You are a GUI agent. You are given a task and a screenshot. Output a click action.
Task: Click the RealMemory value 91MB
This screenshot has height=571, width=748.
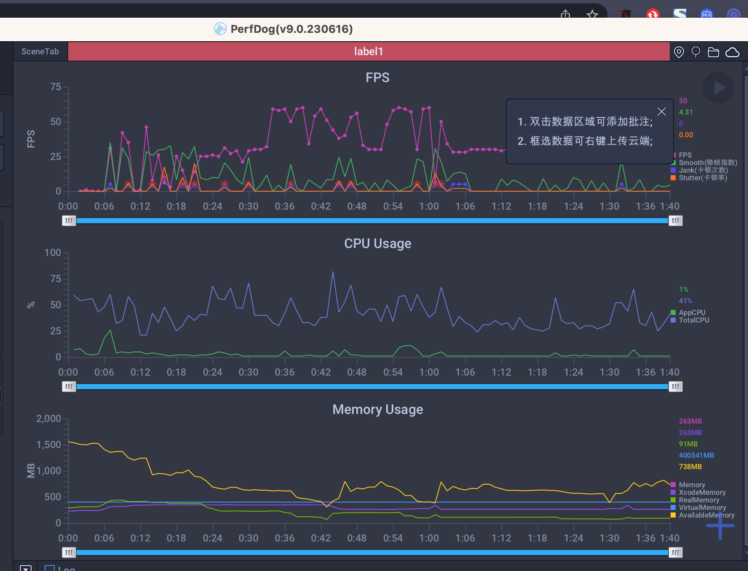point(688,444)
